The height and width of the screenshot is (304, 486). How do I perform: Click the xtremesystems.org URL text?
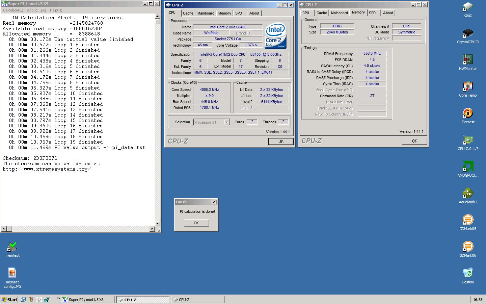pyautogui.click(x=47, y=169)
